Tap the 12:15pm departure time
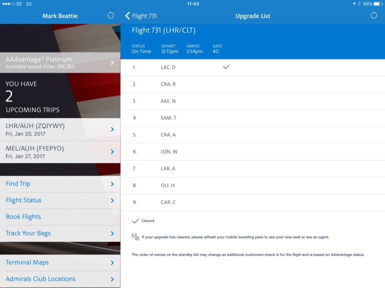Image resolution: width=385 pixels, height=288 pixels. point(169,51)
